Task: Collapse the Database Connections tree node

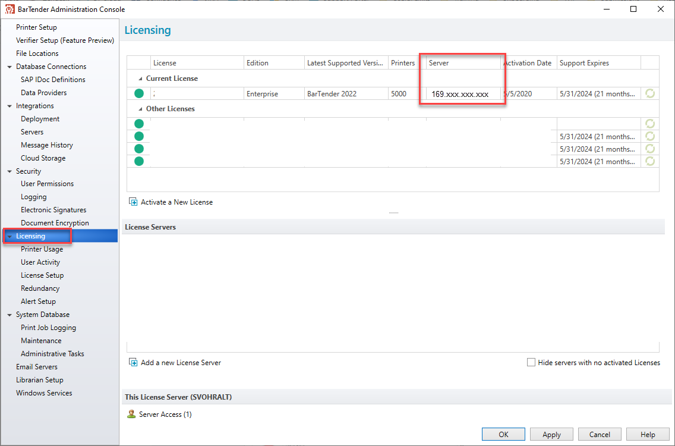Action: pos(10,67)
